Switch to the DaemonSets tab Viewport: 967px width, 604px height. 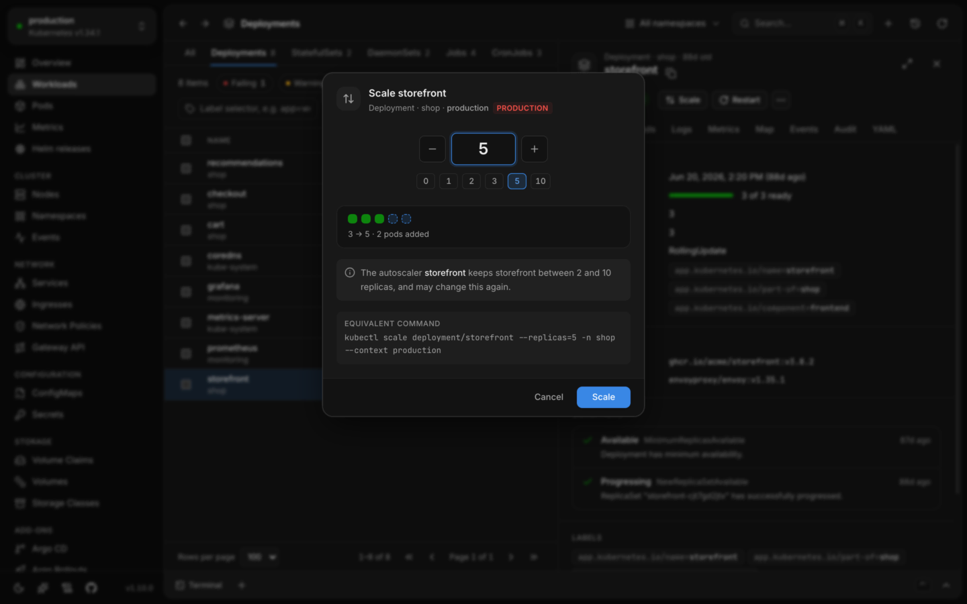pyautogui.click(x=398, y=53)
